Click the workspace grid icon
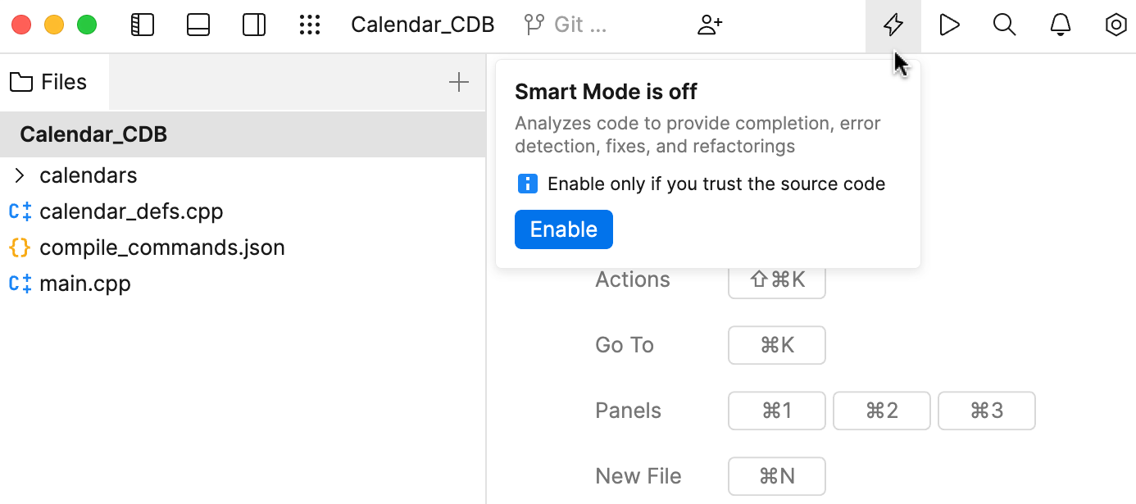The image size is (1136, 504). pos(311,25)
